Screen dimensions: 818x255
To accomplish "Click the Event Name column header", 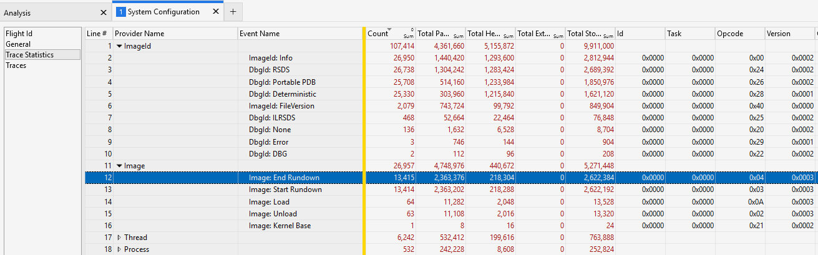I will pyautogui.click(x=300, y=34).
